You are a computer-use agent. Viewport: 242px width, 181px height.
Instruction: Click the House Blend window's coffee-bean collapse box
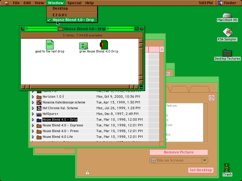click(142, 29)
